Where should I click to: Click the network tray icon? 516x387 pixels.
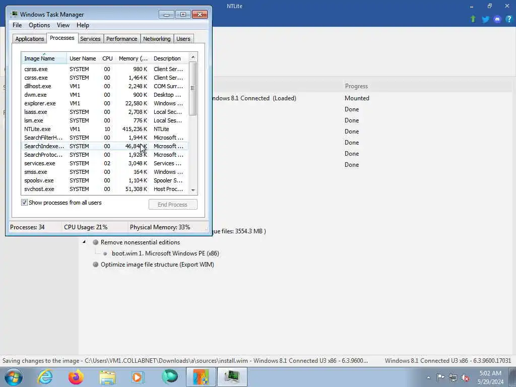click(453, 377)
